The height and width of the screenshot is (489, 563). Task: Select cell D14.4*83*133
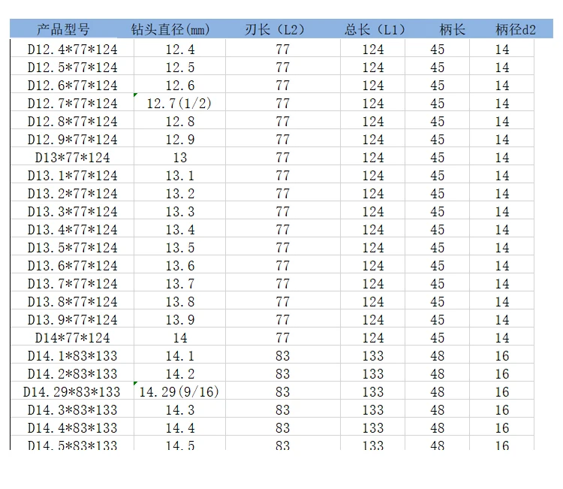72,428
